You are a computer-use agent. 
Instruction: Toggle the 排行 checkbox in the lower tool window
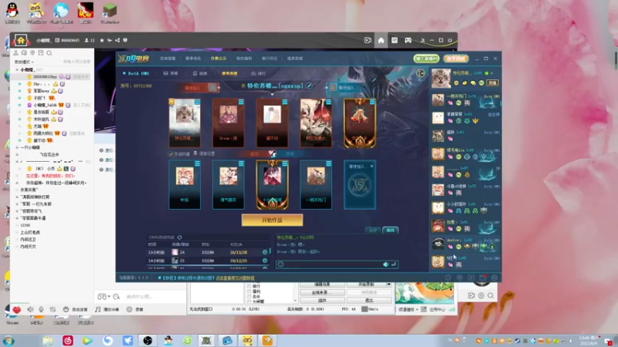coord(249,286)
